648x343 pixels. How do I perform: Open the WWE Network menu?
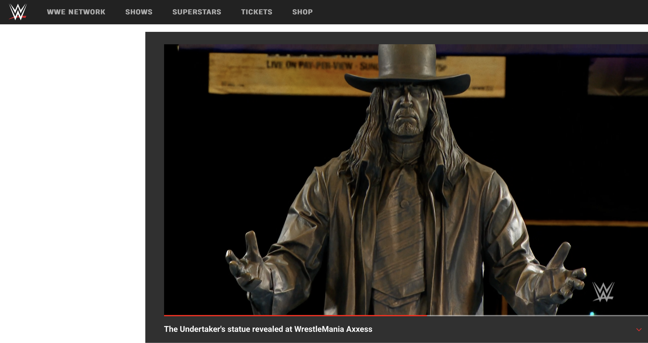pyautogui.click(x=76, y=12)
